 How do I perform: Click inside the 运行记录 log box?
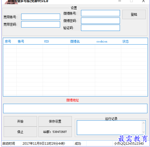[109, 128]
